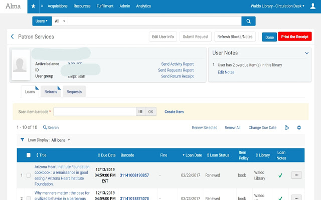Open the Users search type dropdown

42,21
